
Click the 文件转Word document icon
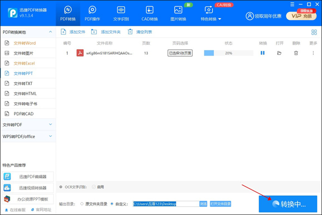coord(7,43)
